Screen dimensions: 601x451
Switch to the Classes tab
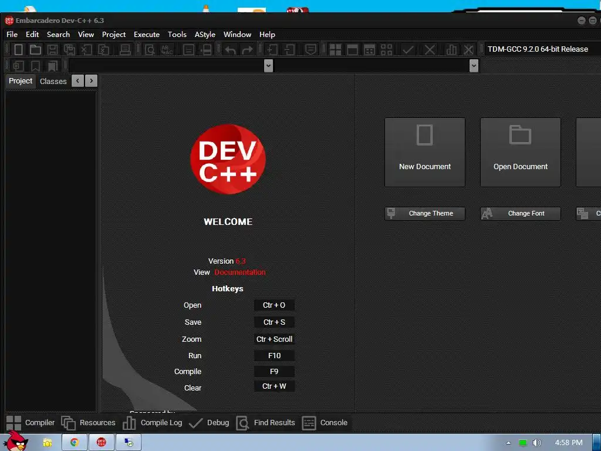53,81
